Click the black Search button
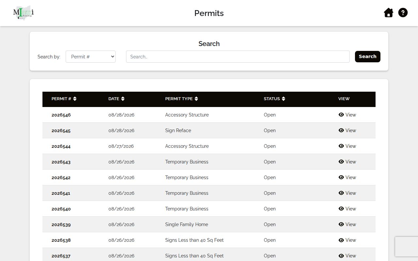Image resolution: width=418 pixels, height=261 pixels. point(368,56)
